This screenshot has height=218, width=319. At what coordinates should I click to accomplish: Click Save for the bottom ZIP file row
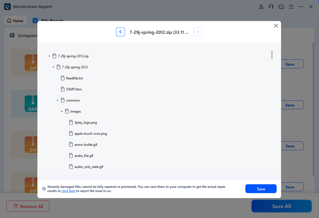click(292, 187)
